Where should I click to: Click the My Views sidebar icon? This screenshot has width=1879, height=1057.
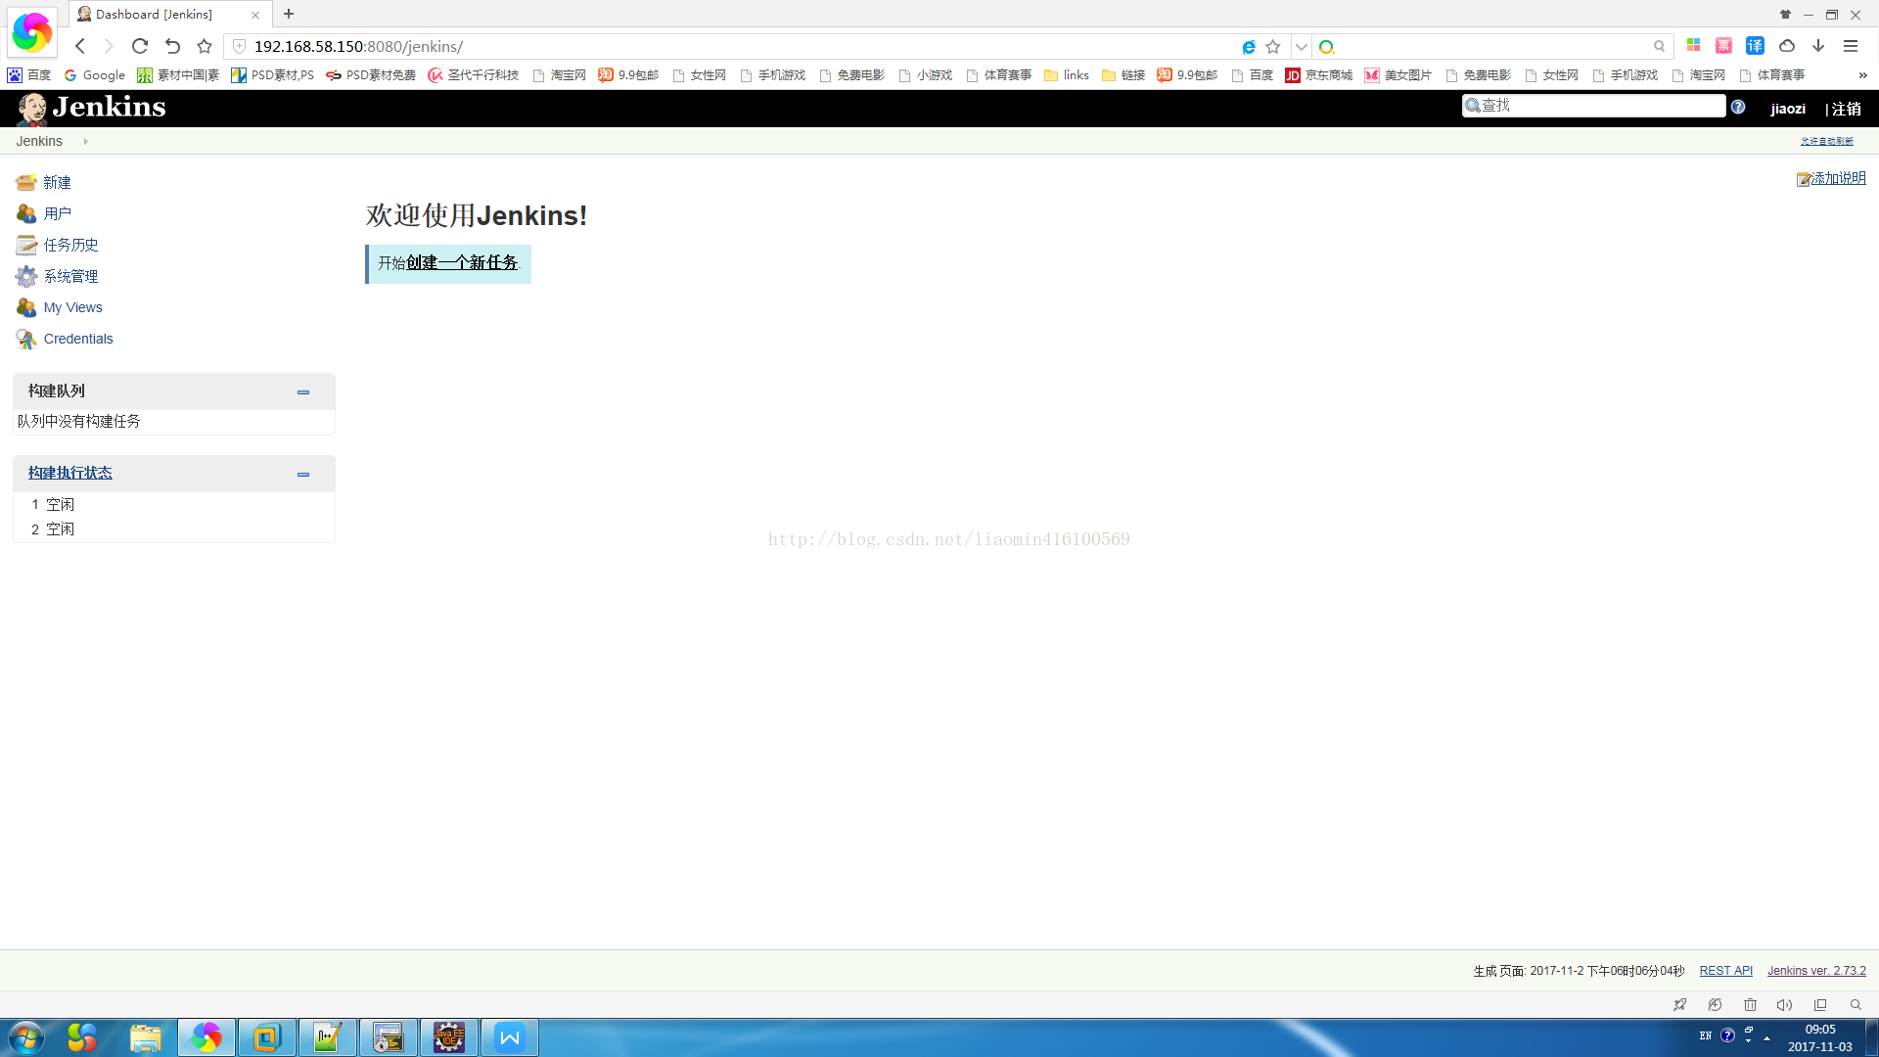click(x=26, y=307)
